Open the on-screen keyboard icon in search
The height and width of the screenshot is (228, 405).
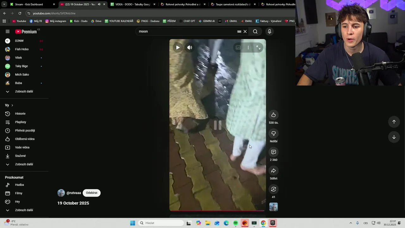(239, 31)
